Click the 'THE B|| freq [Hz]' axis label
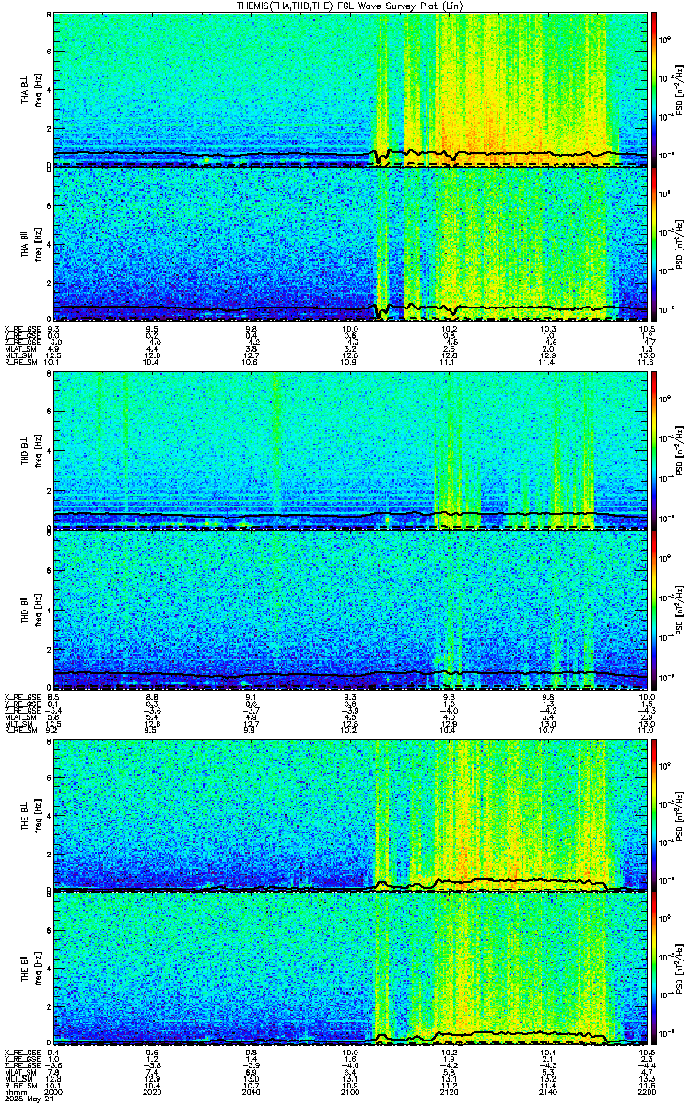This screenshot has width=691, height=1105. click(30, 971)
